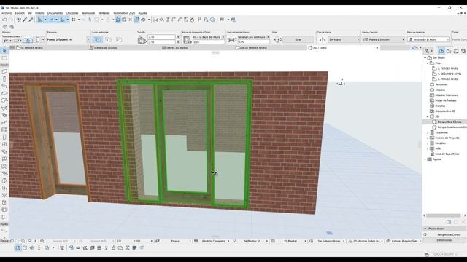The height and width of the screenshot is (262, 467).
Task: Click the Object tool in the toolbox
Action: [x=4, y=188]
